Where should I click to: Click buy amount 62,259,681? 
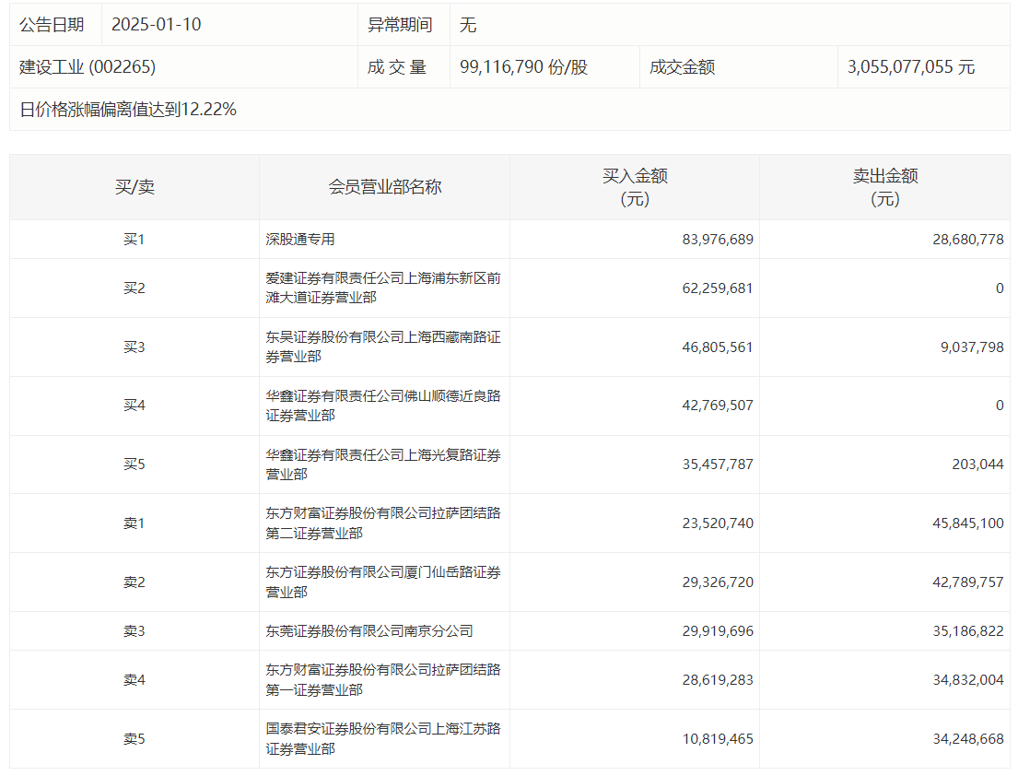718,288
